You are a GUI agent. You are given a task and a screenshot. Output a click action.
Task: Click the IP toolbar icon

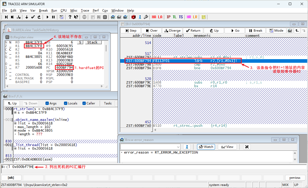coord(169,17)
